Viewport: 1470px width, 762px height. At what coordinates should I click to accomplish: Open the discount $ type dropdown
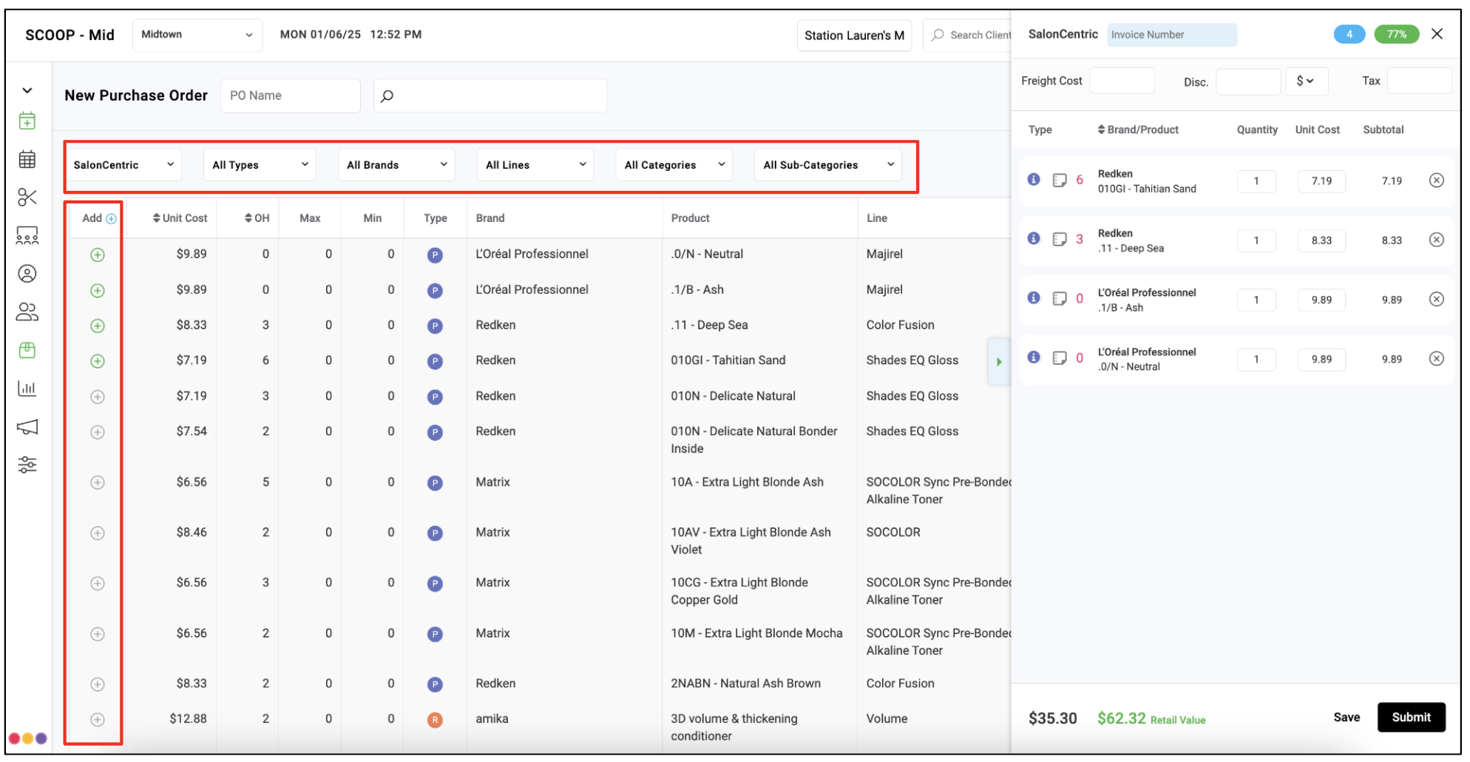pos(1307,81)
